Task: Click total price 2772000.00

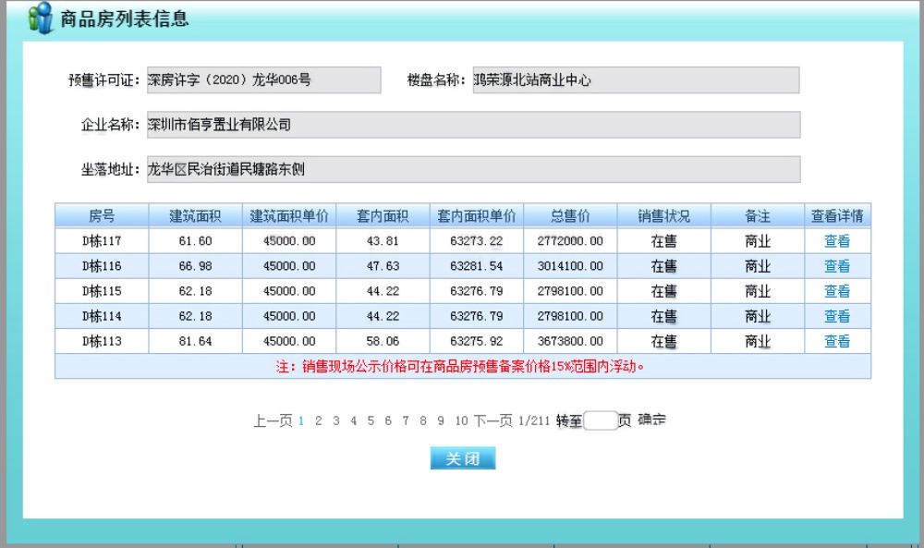Action: click(570, 241)
